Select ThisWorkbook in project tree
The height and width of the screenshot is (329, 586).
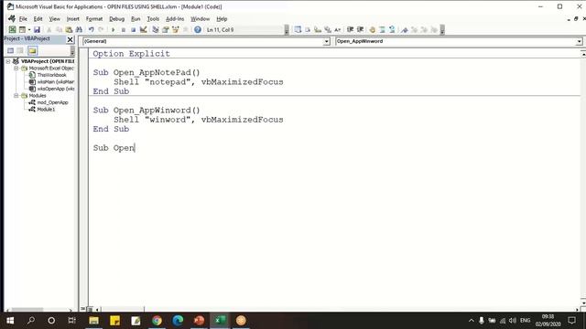51,75
